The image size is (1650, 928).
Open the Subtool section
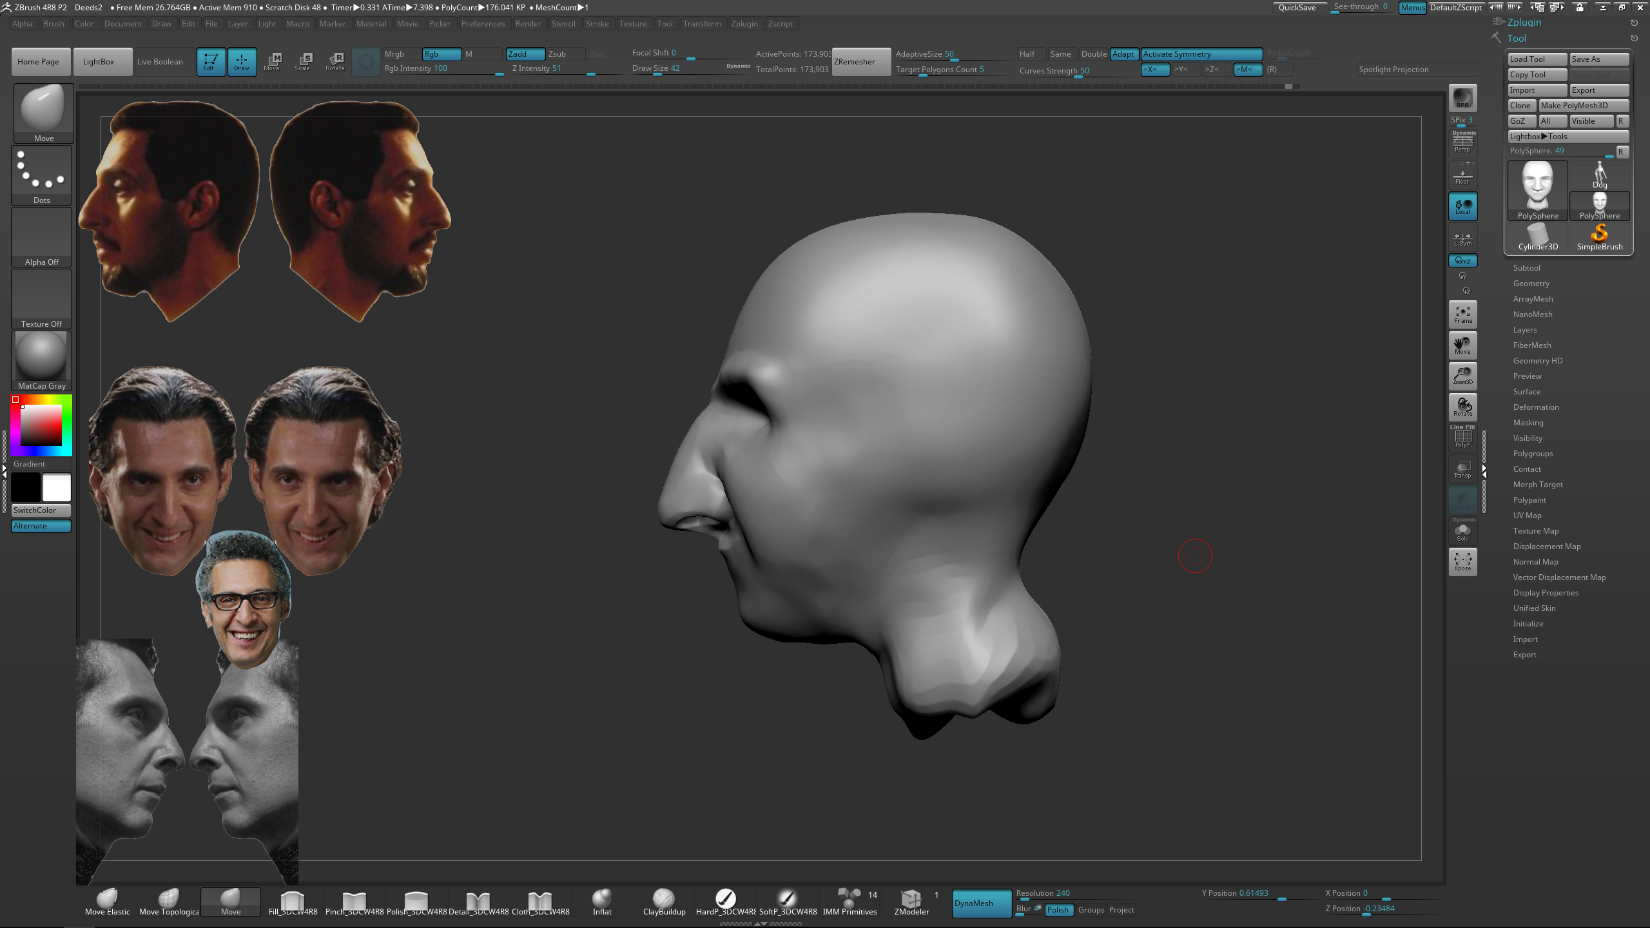coord(1526,268)
